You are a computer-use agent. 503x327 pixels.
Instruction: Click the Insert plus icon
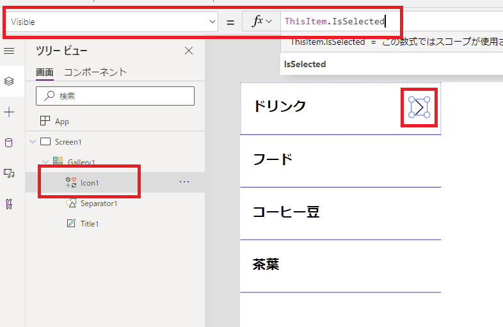coord(9,112)
